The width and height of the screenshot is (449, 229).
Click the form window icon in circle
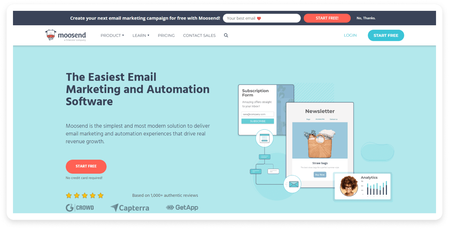coord(264,138)
